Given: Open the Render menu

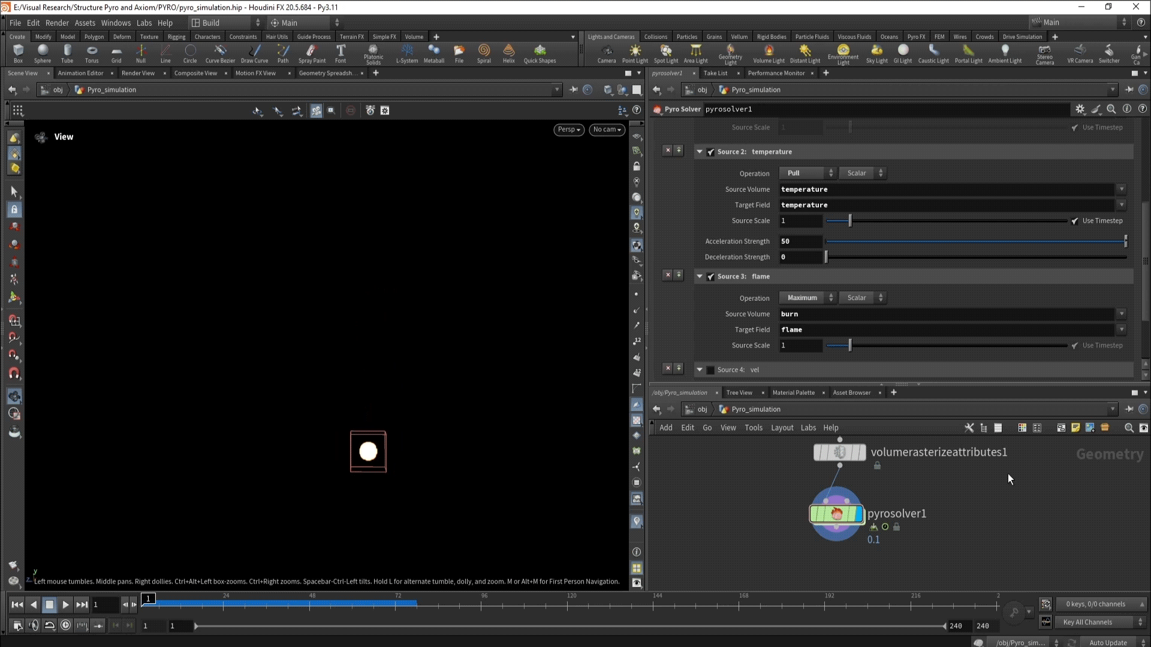Looking at the screenshot, I should click(x=57, y=23).
